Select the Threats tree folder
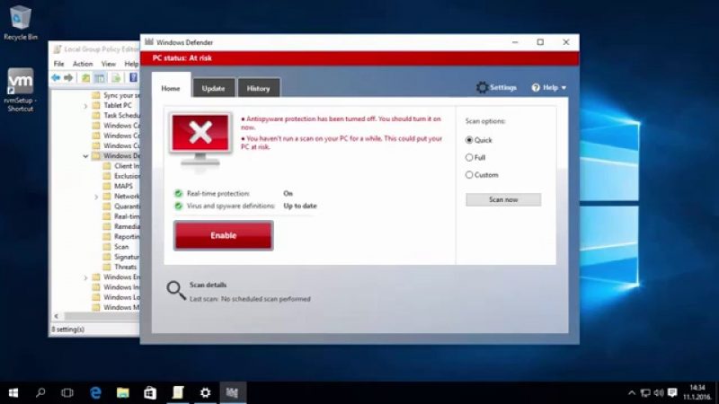Image resolution: width=719 pixels, height=404 pixels. [120, 267]
